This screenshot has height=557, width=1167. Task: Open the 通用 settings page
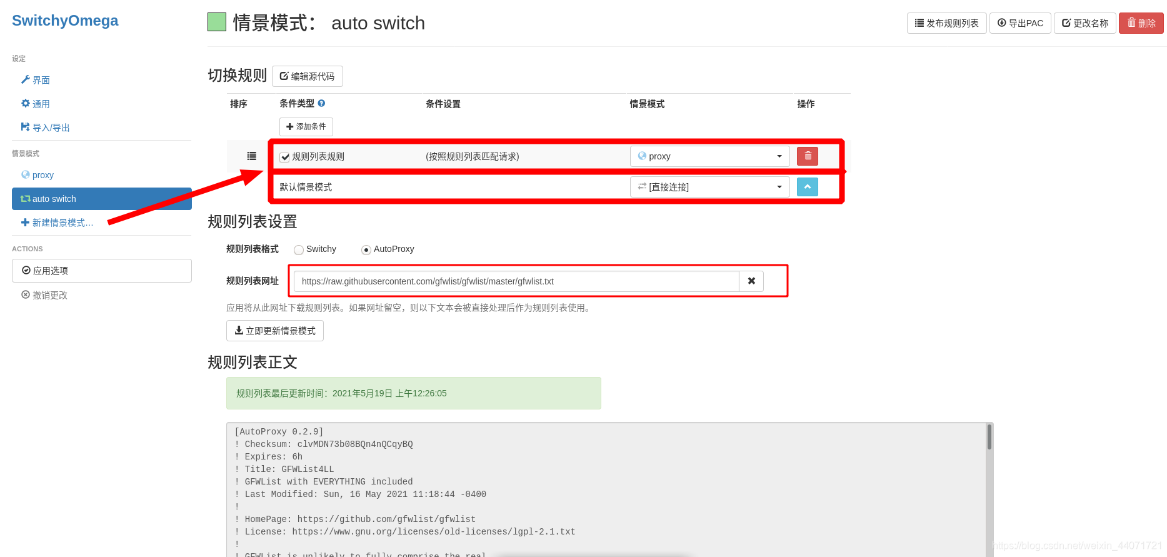(41, 104)
